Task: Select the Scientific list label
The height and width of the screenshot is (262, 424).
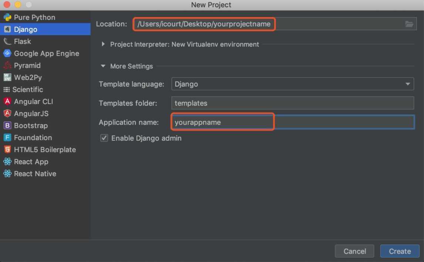Action: click(x=28, y=90)
